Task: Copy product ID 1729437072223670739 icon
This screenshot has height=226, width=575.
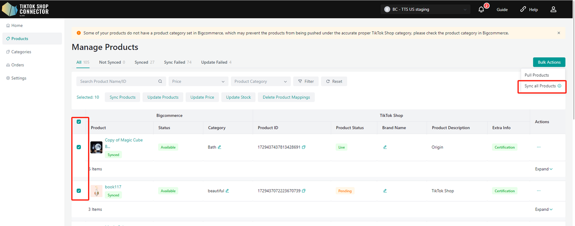Action: (x=304, y=191)
